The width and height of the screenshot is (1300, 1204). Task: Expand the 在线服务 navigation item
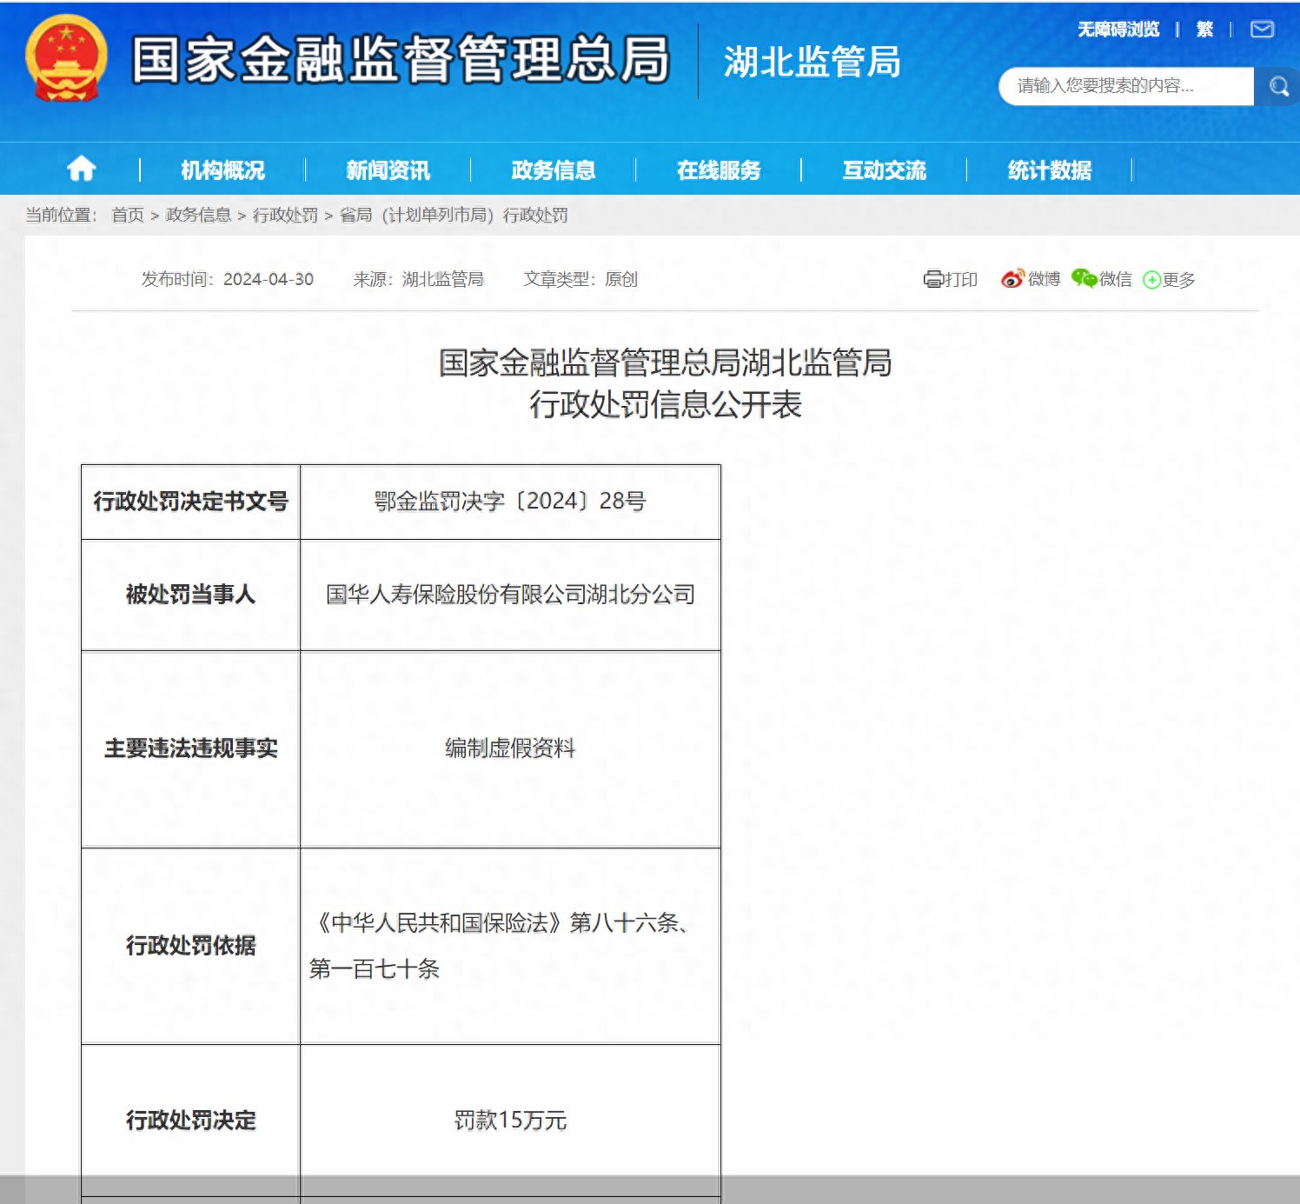click(x=719, y=170)
